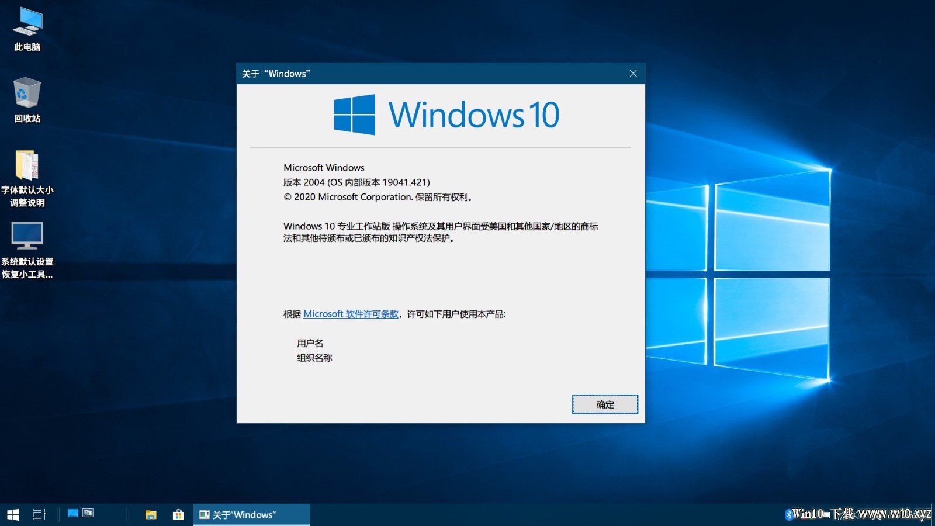This screenshot has width=935, height=526.
Task: Click the version 2004 build text line
Action: point(356,182)
